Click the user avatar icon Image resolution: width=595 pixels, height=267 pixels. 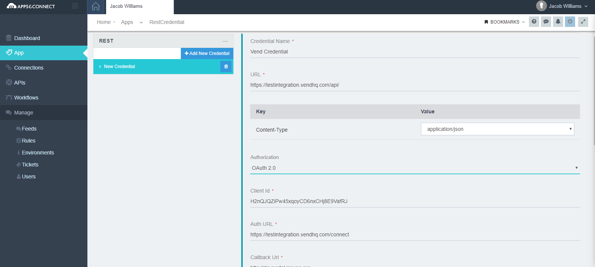click(x=541, y=6)
